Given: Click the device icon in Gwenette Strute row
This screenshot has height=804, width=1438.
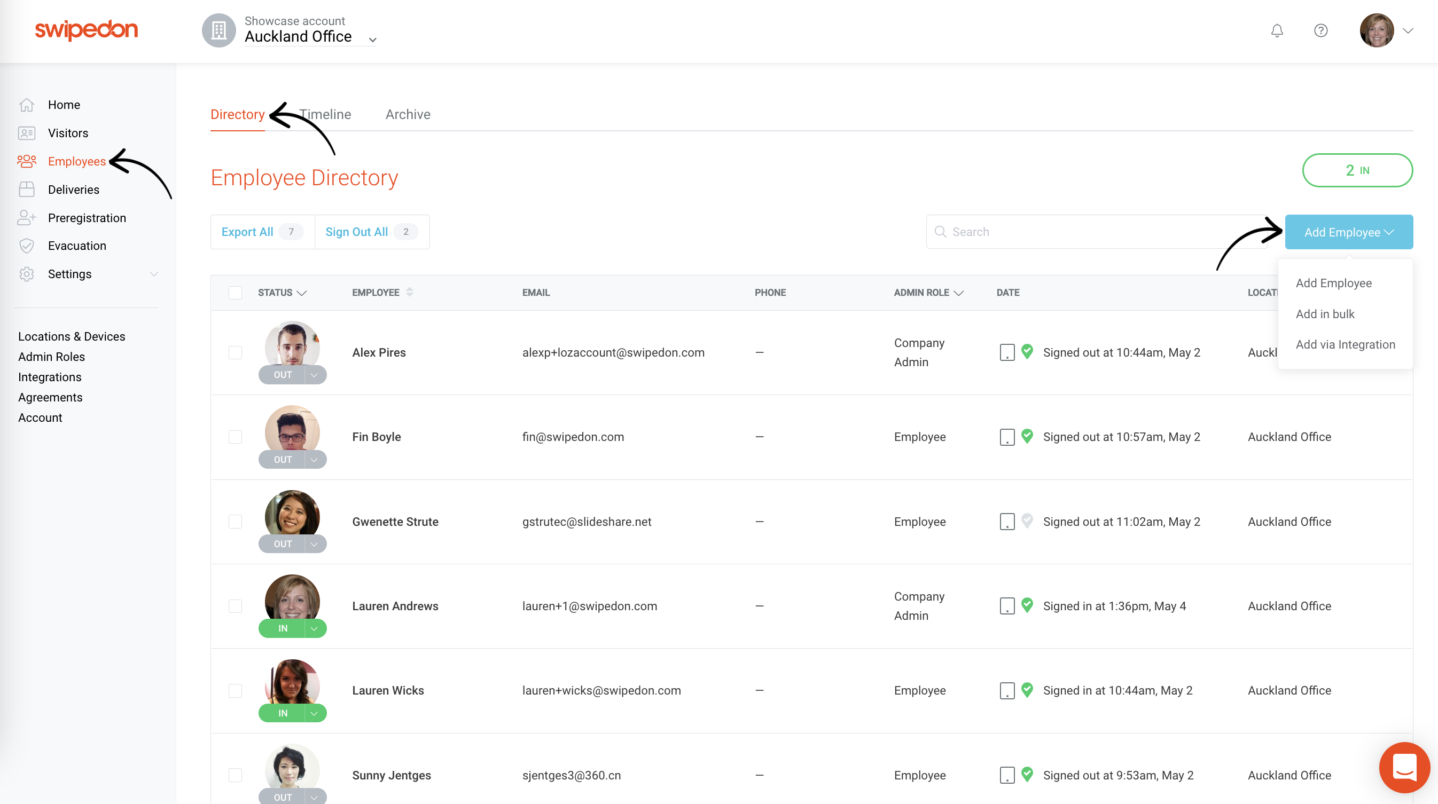Looking at the screenshot, I should tap(1007, 522).
